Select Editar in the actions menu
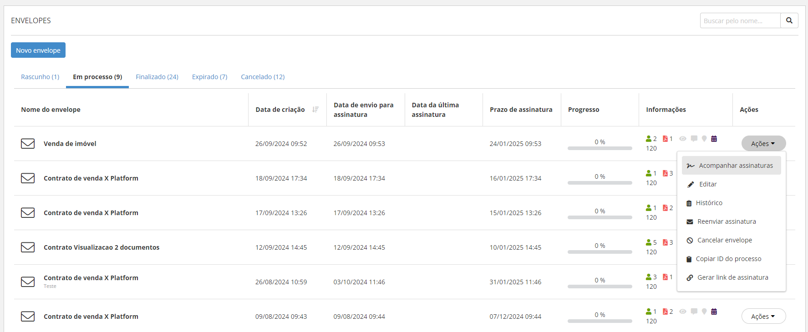The image size is (808, 332). coord(731,184)
